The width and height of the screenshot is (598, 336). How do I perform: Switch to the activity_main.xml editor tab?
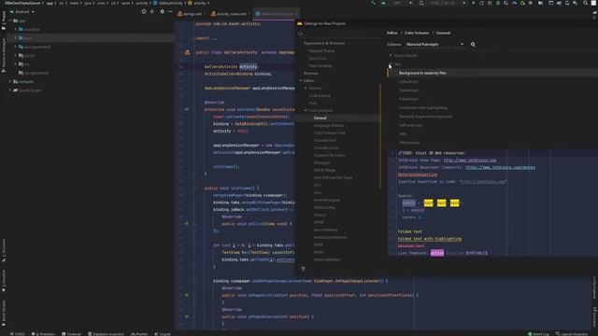click(x=231, y=14)
